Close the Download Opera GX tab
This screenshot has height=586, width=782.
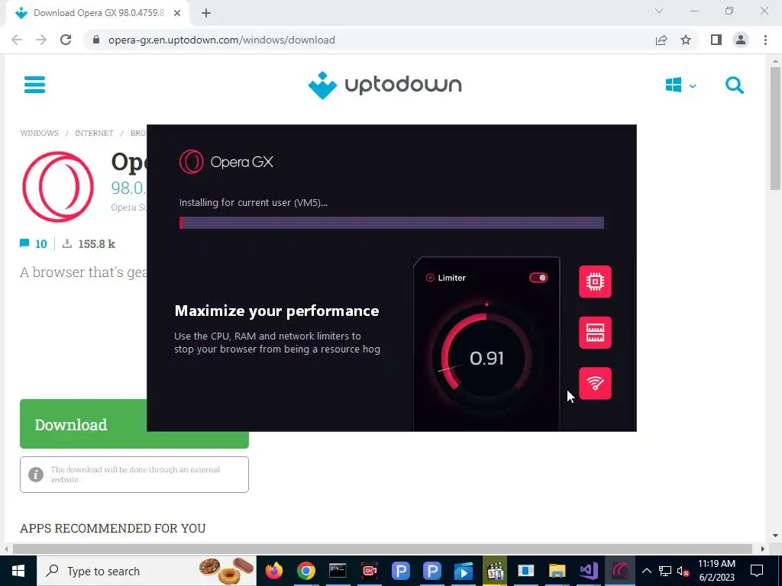pos(177,13)
